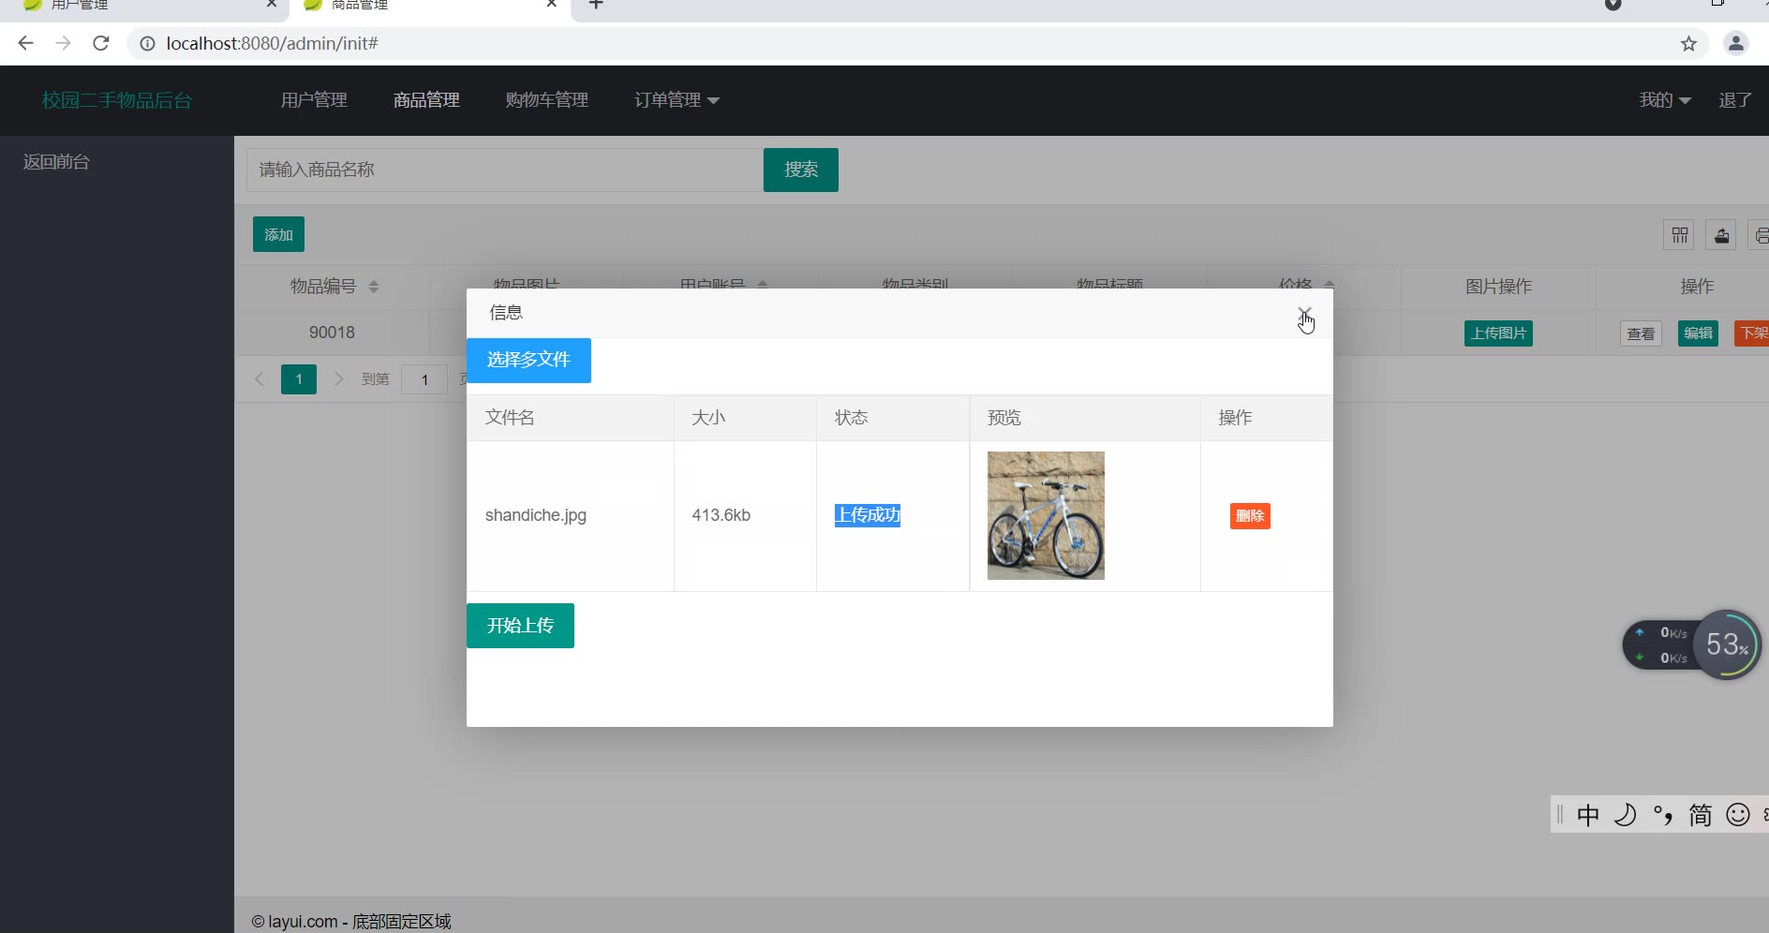Screen dimensions: 1769x933
Task: Click the 信息 dialog title
Action: tap(506, 313)
